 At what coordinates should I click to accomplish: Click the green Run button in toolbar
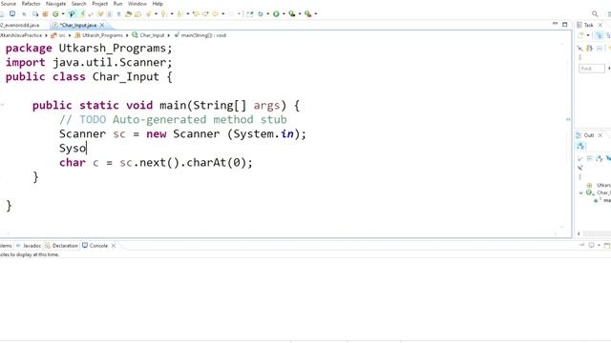click(276, 14)
